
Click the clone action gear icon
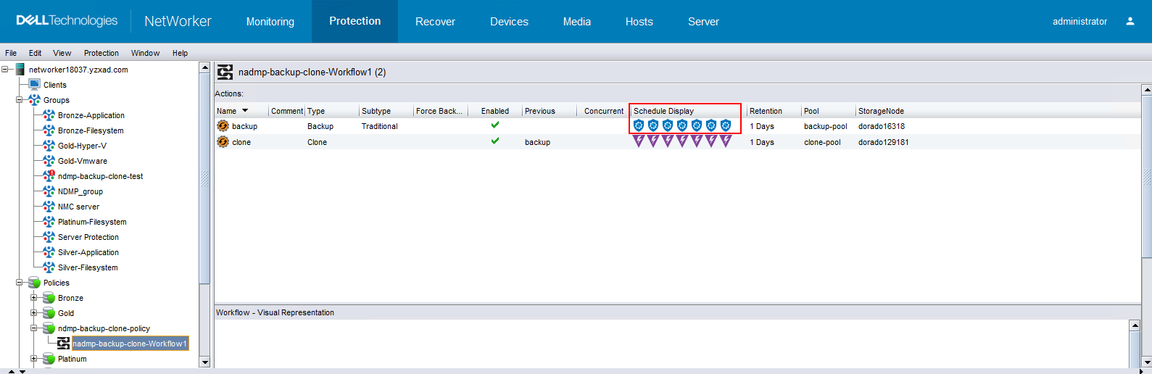pyautogui.click(x=223, y=142)
